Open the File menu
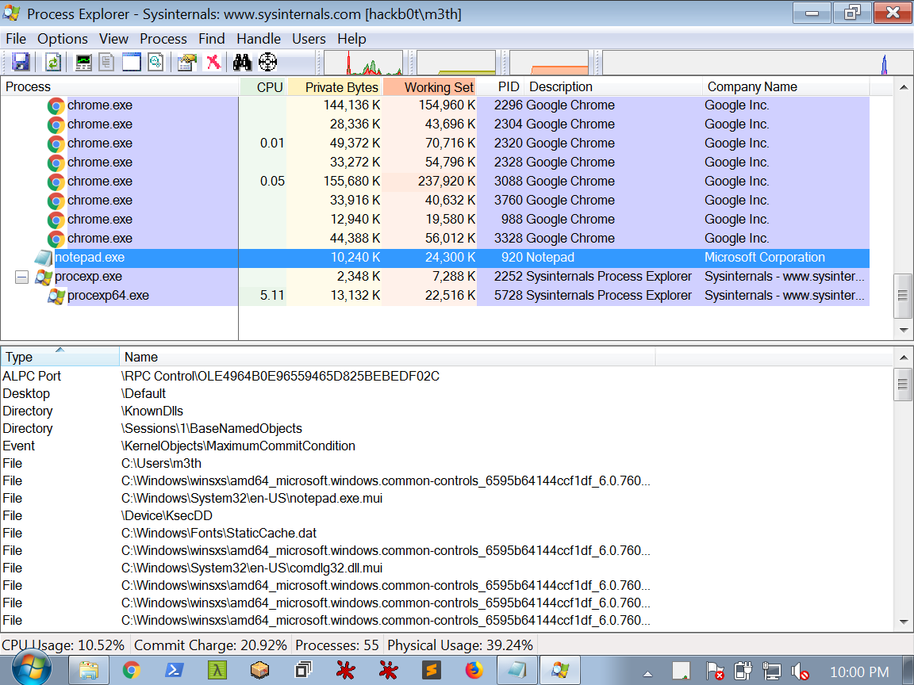 (x=16, y=39)
